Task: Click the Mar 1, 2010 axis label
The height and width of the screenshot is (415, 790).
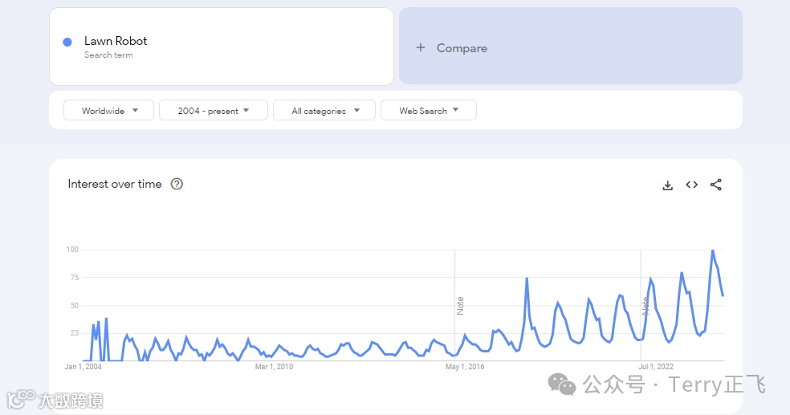Action: pyautogui.click(x=274, y=367)
